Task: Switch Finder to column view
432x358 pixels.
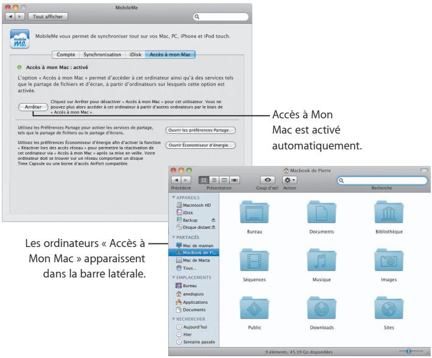Action: click(224, 180)
